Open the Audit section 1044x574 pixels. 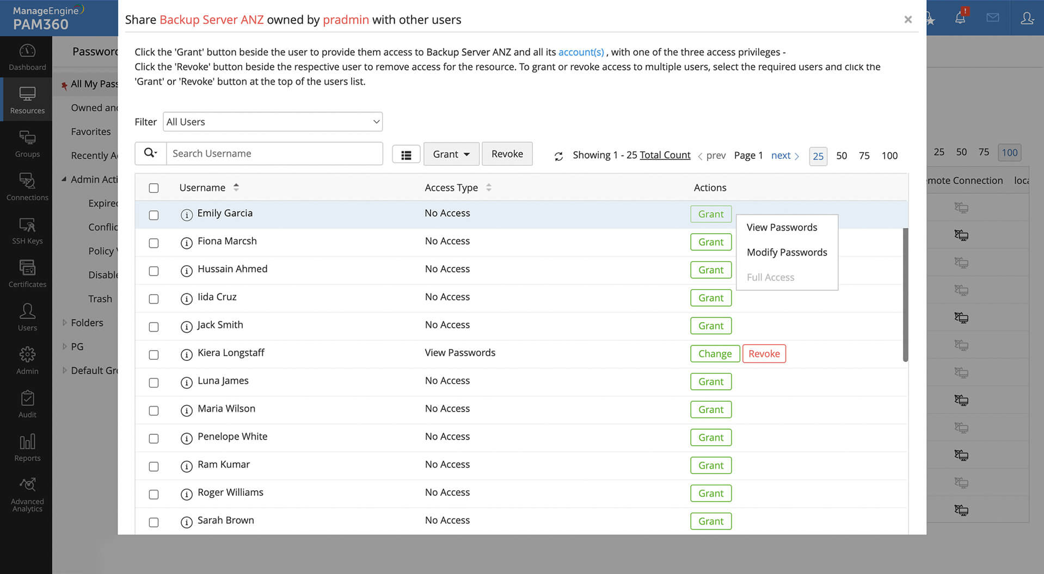tap(27, 404)
